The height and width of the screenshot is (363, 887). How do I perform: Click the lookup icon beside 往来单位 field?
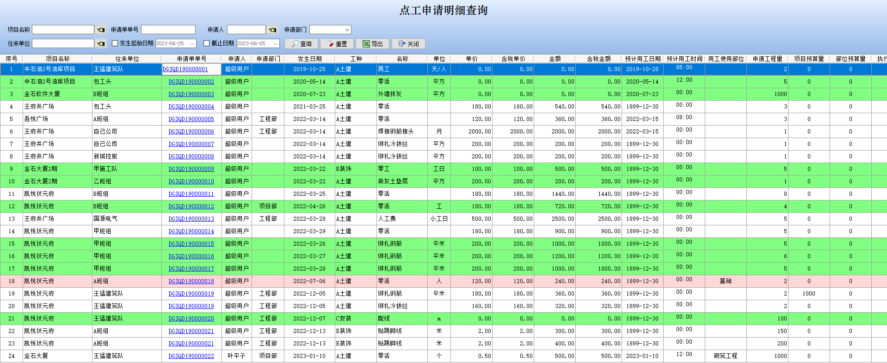[101, 44]
